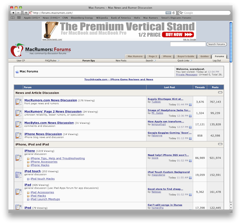Click subforum icon beside iPad Launch Meetups
This screenshot has height=223, width=241.
[x=28, y=200]
